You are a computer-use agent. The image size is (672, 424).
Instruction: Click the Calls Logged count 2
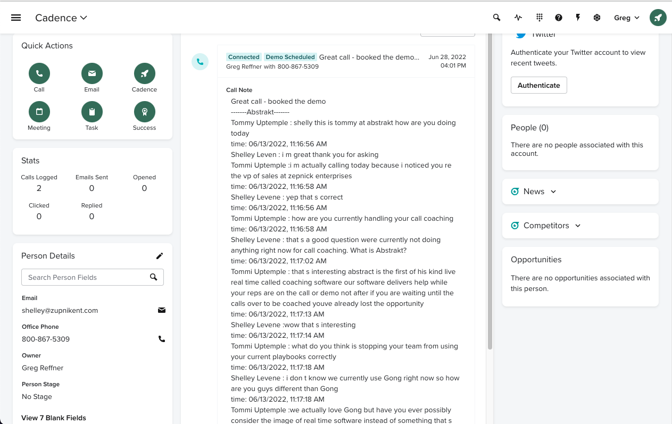click(39, 188)
